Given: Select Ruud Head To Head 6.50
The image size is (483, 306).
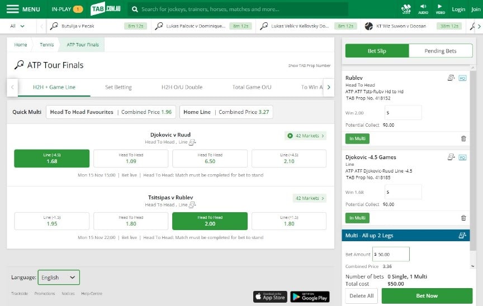Looking at the screenshot, I should tap(210, 159).
